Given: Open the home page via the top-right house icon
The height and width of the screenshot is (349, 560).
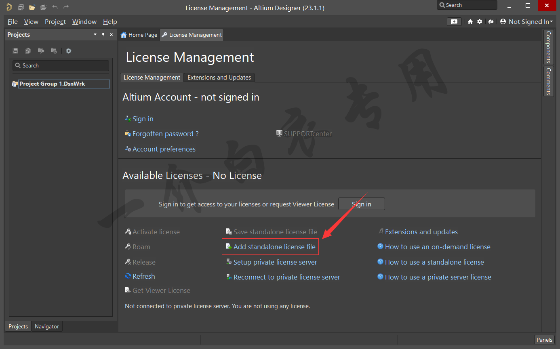Looking at the screenshot, I should coord(470,22).
